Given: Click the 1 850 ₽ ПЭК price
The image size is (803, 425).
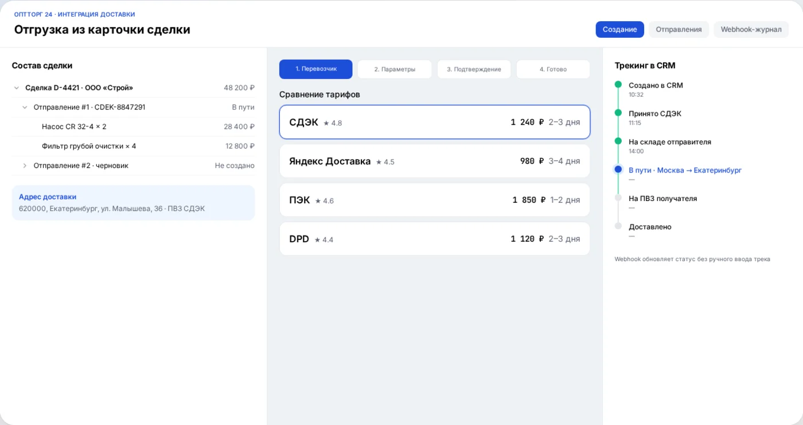Looking at the screenshot, I should 528,200.
